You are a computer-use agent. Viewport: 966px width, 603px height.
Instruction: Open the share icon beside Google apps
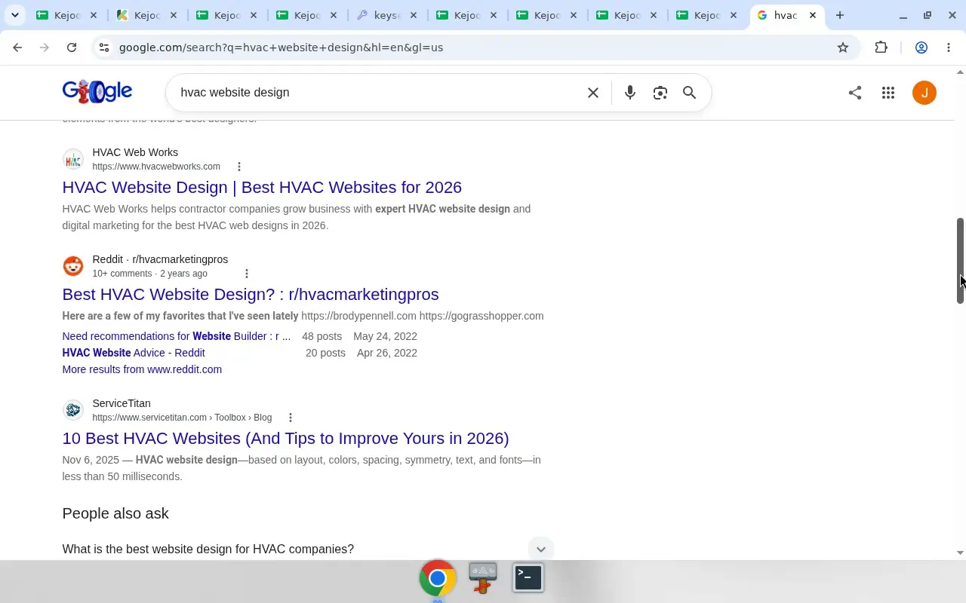855,93
